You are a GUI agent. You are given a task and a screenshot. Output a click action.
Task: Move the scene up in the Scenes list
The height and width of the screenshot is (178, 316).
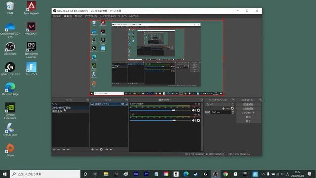coord(64,149)
